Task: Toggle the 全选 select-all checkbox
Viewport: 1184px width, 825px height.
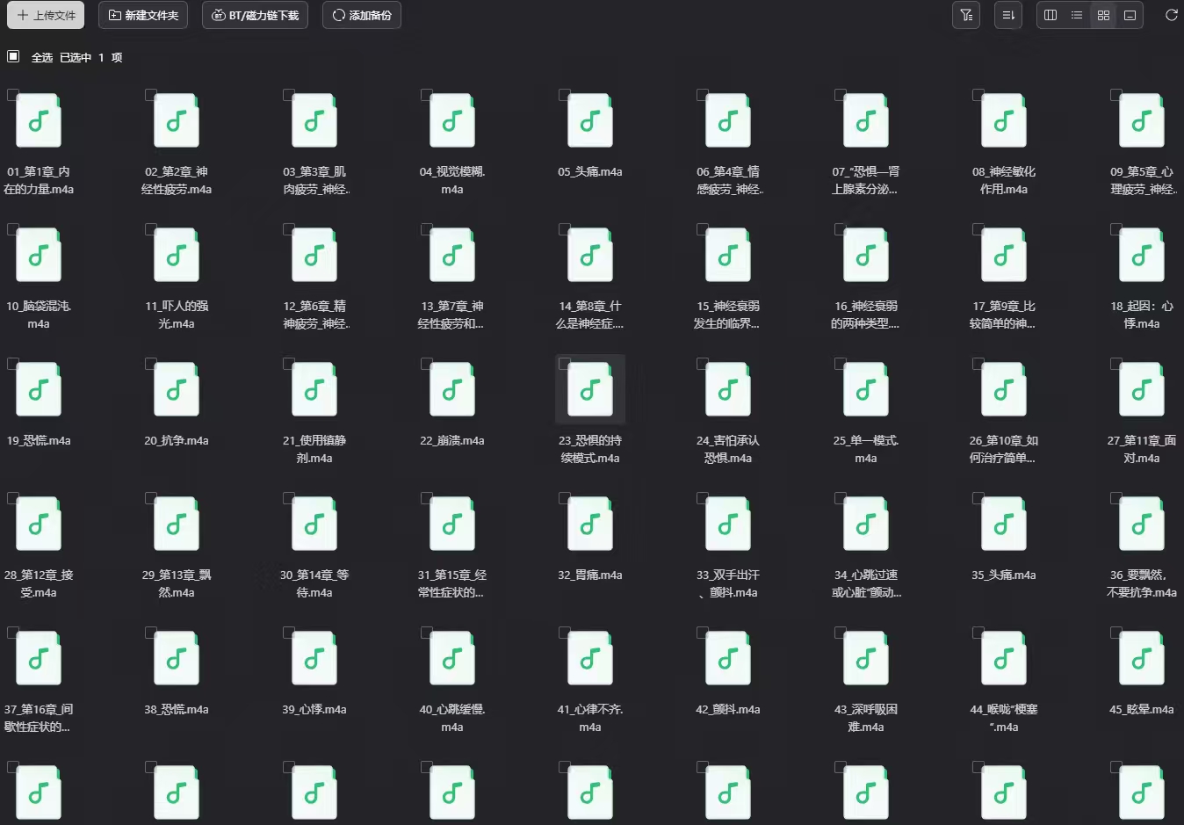Action: point(13,56)
